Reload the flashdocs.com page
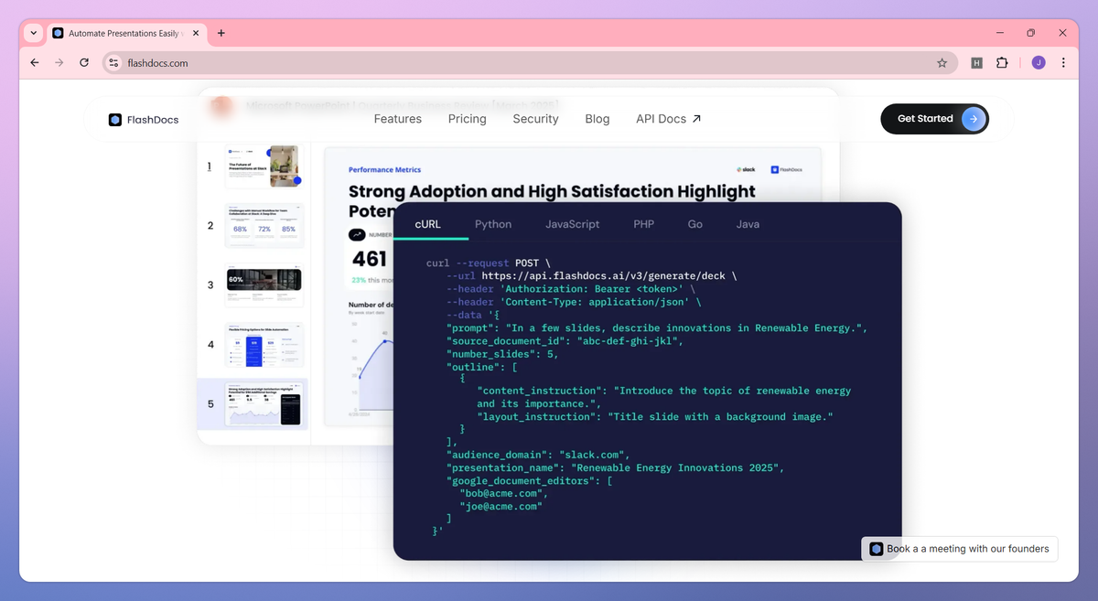 tap(84, 63)
